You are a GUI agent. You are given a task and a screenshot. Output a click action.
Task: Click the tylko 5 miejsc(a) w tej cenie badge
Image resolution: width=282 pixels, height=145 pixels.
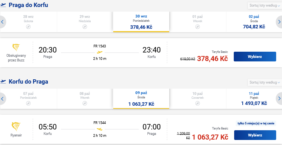coord(256,123)
